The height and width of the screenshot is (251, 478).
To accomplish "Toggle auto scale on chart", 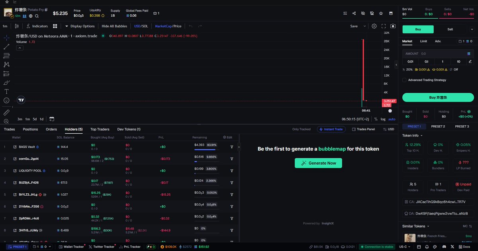I will coord(392,119).
